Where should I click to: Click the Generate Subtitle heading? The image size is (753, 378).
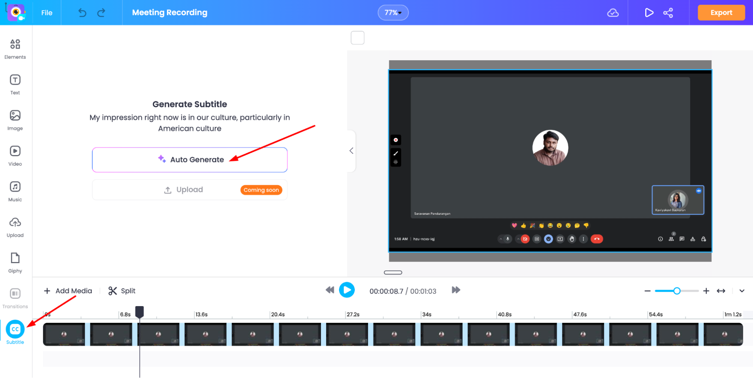190,104
